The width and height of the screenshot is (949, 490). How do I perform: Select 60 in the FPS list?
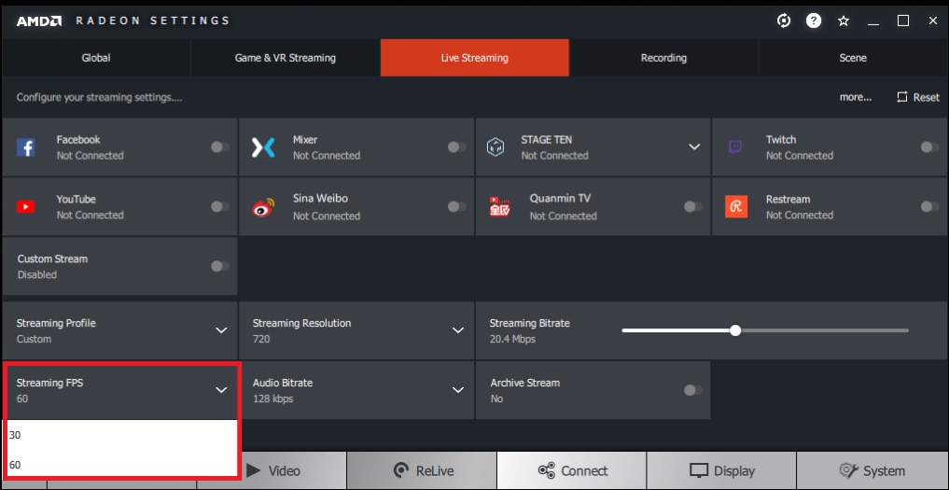121,465
